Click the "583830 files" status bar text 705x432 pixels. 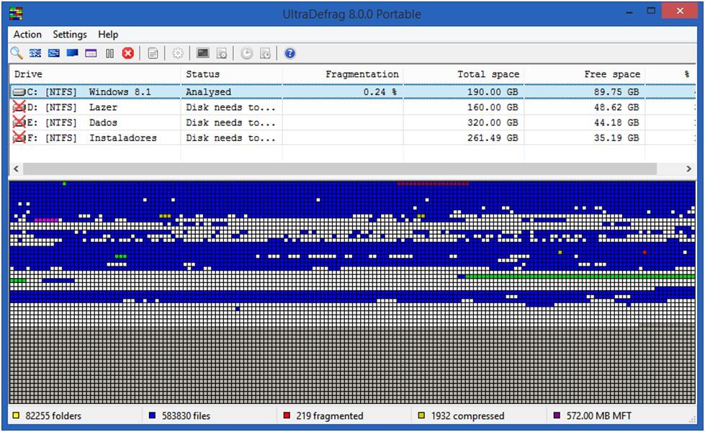(186, 416)
